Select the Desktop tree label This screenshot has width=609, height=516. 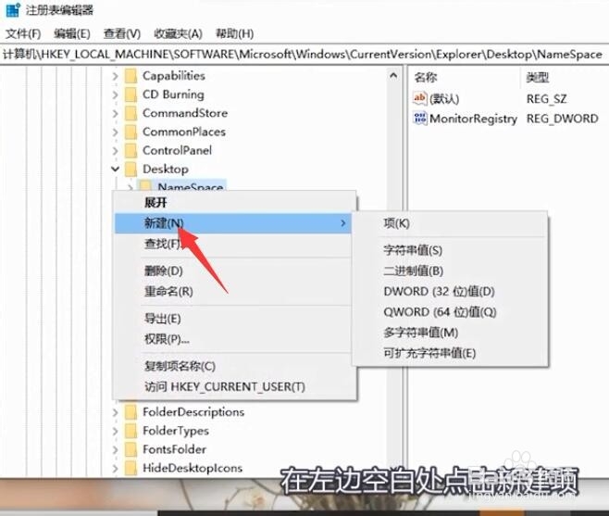click(166, 170)
